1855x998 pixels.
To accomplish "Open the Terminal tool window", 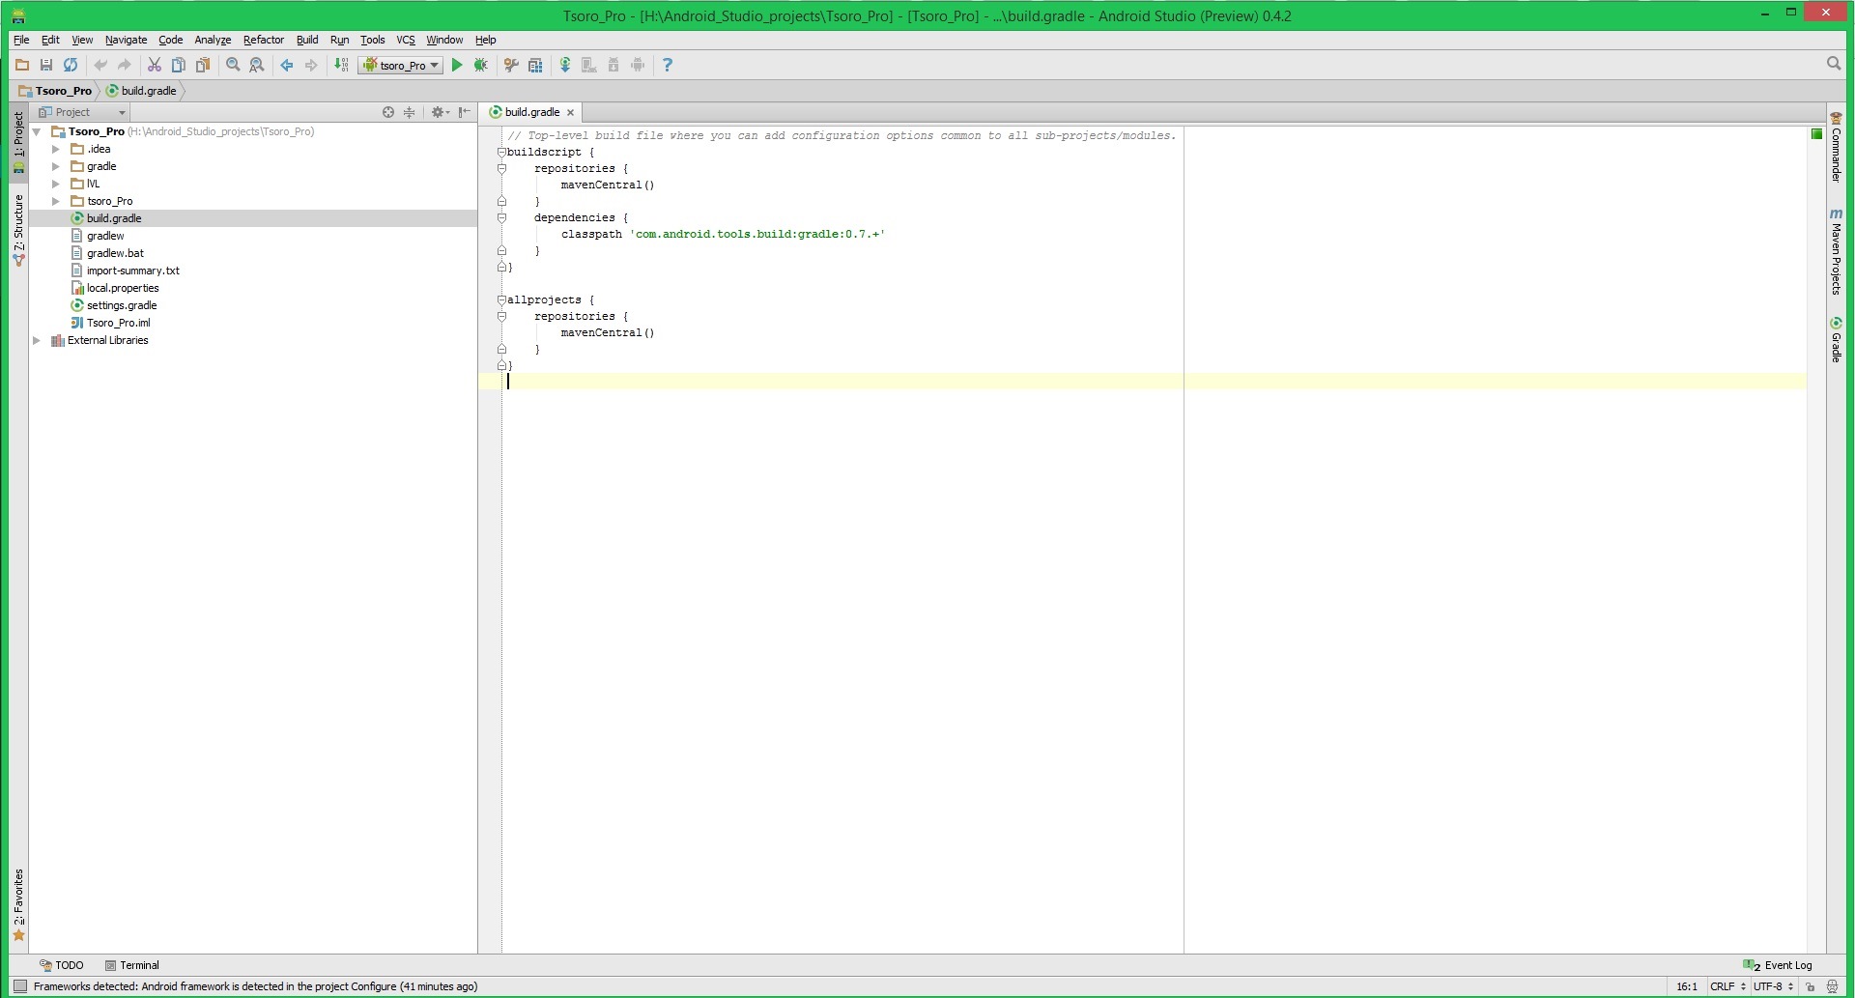I will coord(132,965).
